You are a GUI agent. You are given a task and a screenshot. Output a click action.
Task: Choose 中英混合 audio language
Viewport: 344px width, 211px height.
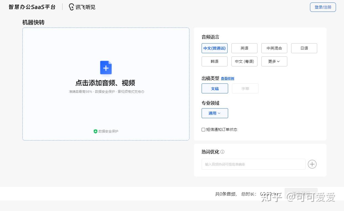[x=274, y=48]
